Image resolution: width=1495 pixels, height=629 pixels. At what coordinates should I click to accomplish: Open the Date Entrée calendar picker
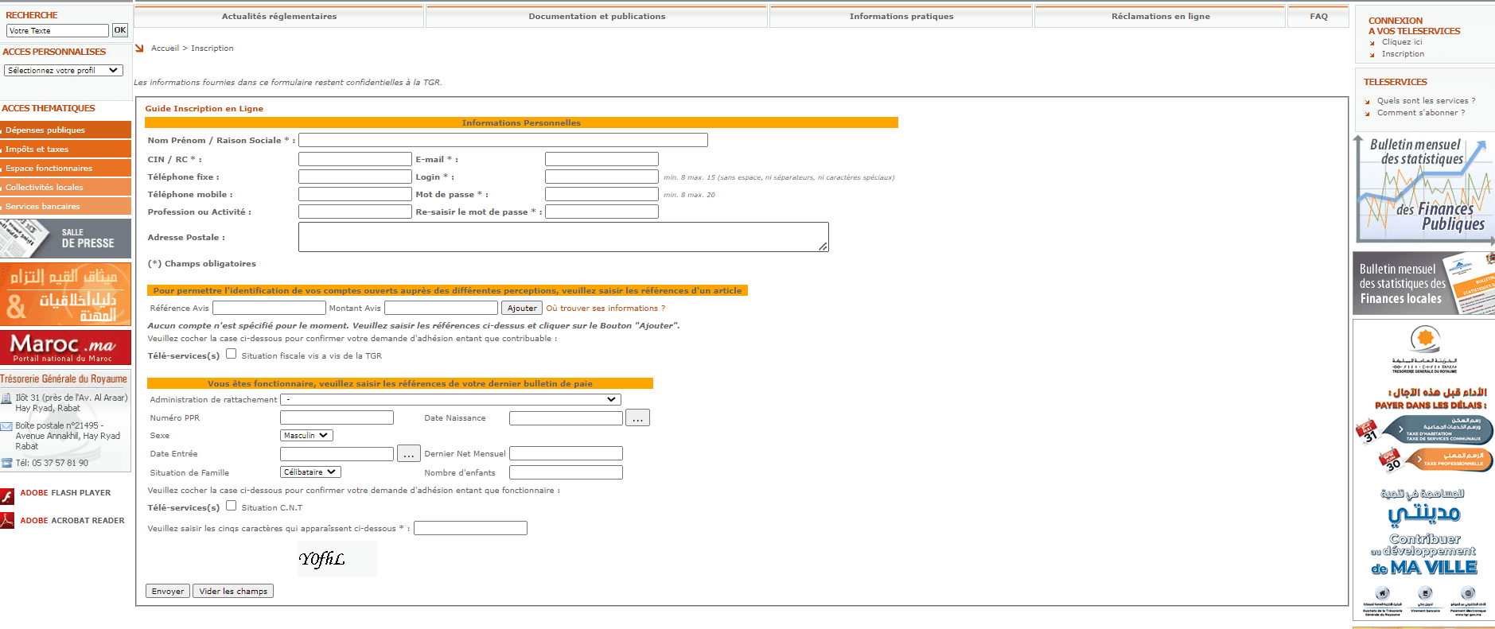point(408,454)
